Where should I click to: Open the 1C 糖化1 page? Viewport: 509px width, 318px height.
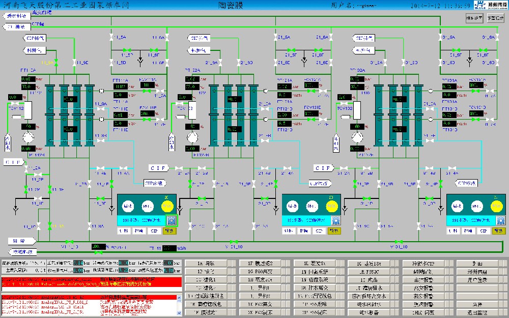click(x=206, y=279)
